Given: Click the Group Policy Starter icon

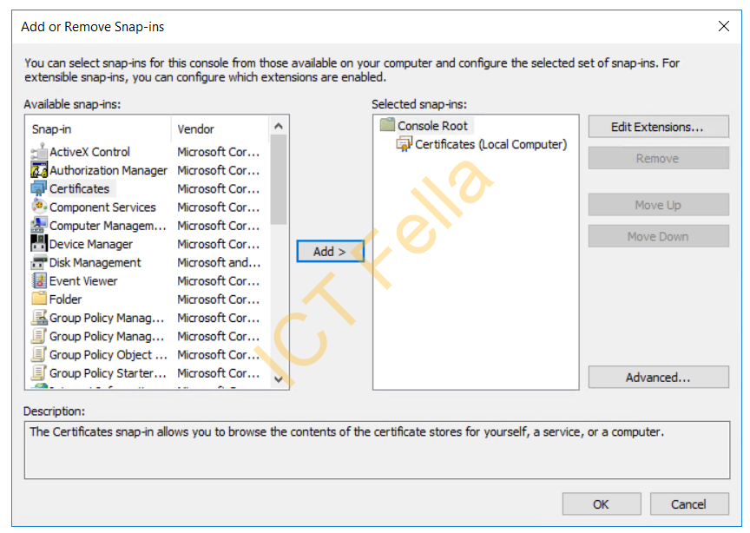Looking at the screenshot, I should coord(39,372).
